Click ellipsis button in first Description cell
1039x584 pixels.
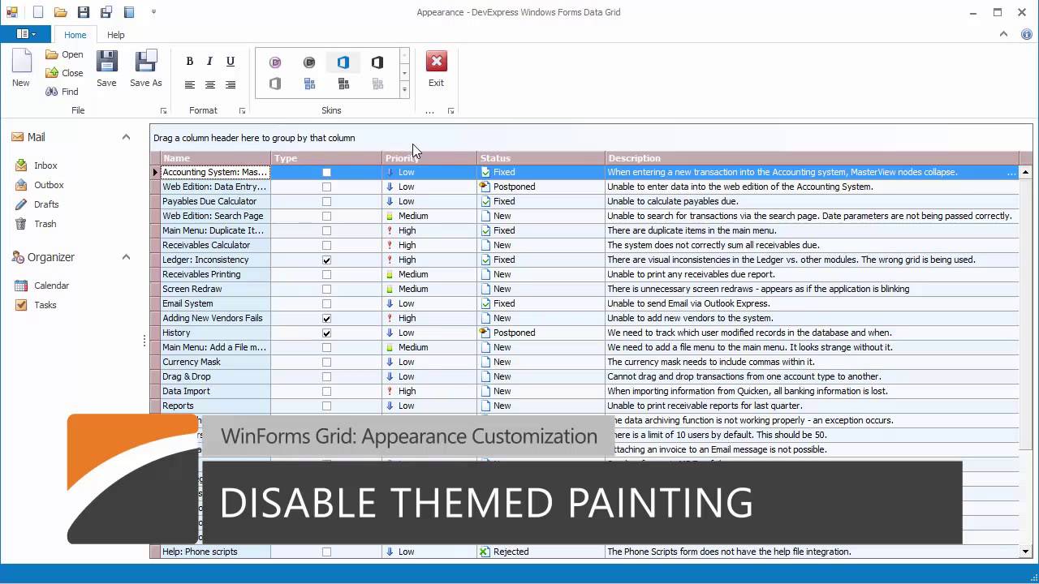1011,172
